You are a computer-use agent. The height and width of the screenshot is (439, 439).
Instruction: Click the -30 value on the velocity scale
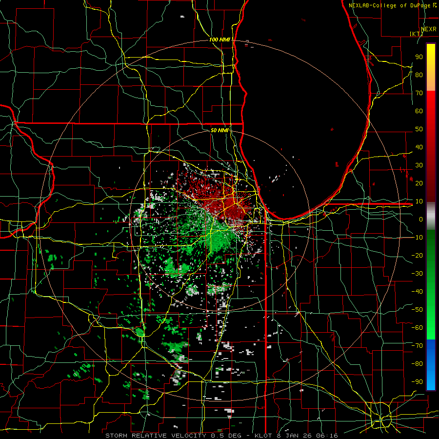pyautogui.click(x=417, y=274)
